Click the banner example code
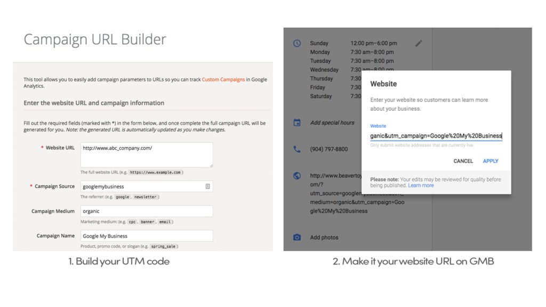546x307 pixels. 147,222
